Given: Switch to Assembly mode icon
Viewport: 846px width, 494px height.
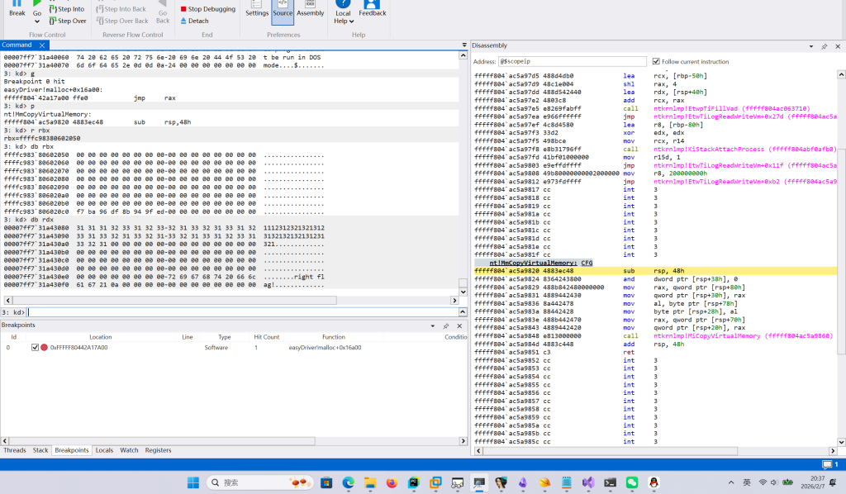Looking at the screenshot, I should coord(310,4).
